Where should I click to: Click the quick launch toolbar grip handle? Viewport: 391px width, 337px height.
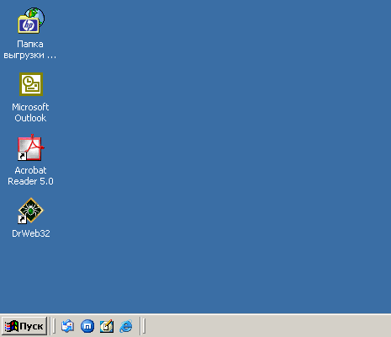click(x=54, y=326)
